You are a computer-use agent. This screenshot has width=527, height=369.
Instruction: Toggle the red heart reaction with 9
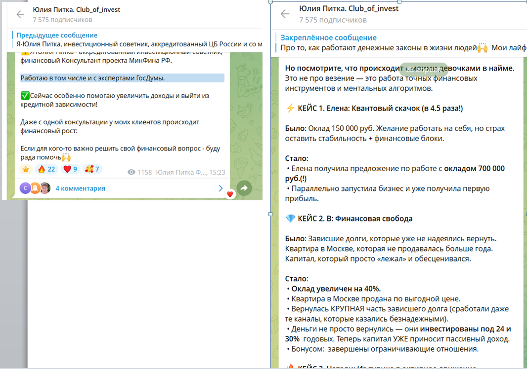pos(71,169)
